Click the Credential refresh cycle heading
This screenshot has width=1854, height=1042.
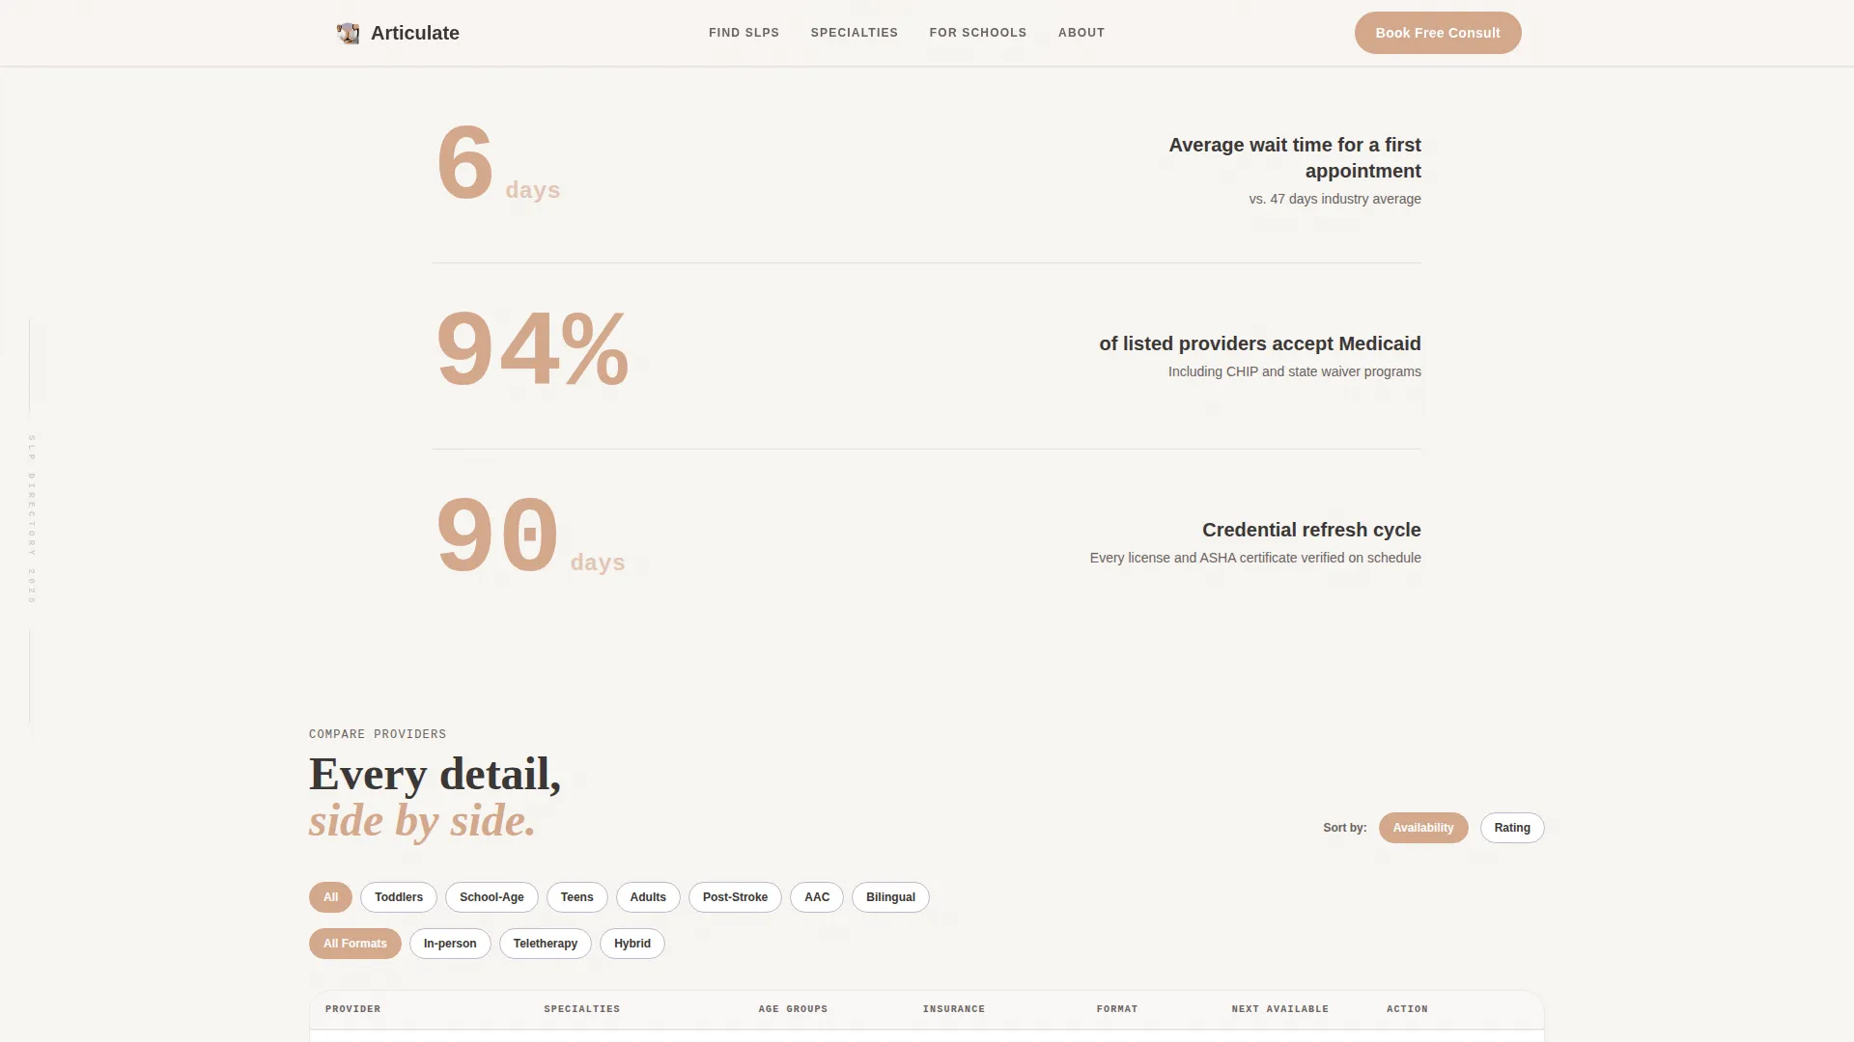(x=1311, y=530)
